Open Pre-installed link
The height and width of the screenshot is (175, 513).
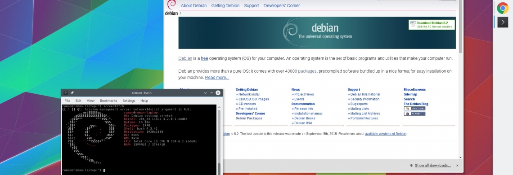click(x=247, y=109)
